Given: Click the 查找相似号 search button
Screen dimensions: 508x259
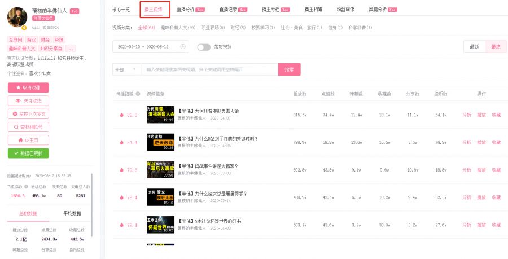Looking at the screenshot, I should click(x=28, y=127).
